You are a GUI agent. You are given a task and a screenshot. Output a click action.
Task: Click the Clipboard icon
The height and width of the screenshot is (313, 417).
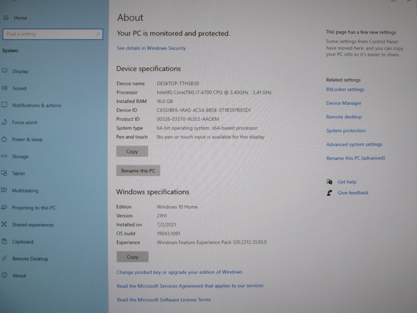tap(4, 241)
